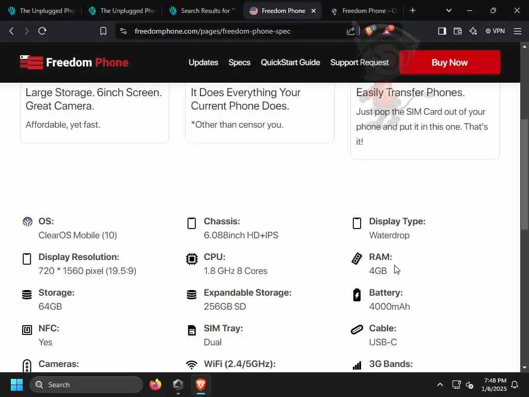The image size is (529, 397).
Task: Click the OS spec icon
Action: click(x=27, y=222)
